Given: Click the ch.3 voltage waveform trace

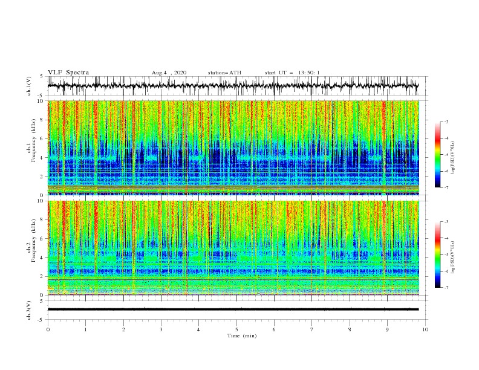Looking at the screenshot, I should 233,310.
